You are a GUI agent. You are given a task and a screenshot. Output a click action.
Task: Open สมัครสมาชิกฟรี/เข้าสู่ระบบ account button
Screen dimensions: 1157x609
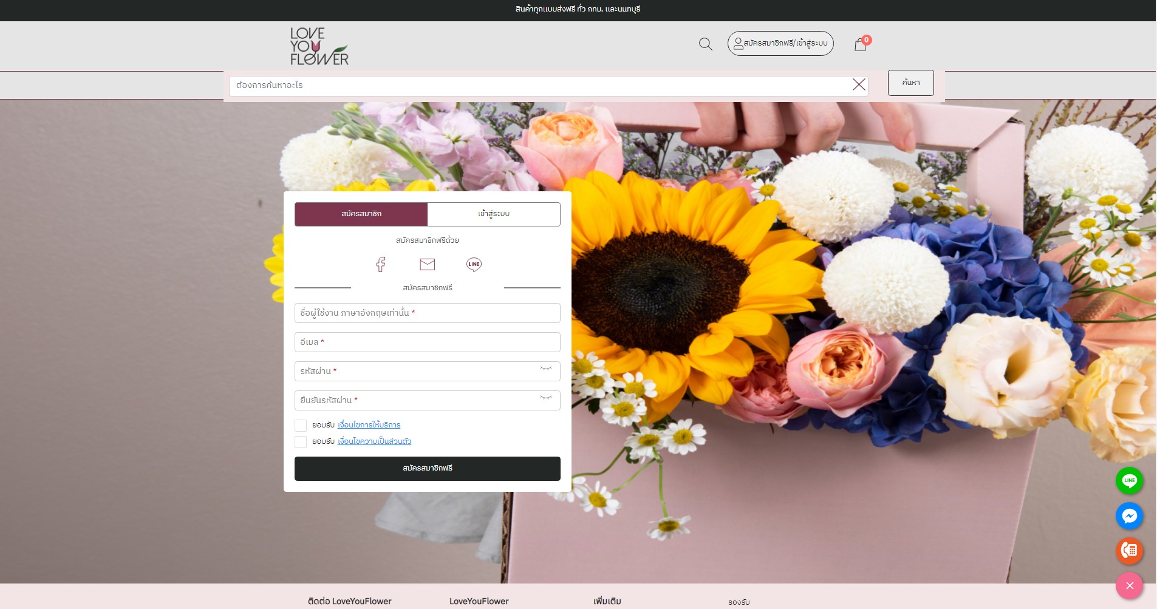click(780, 43)
